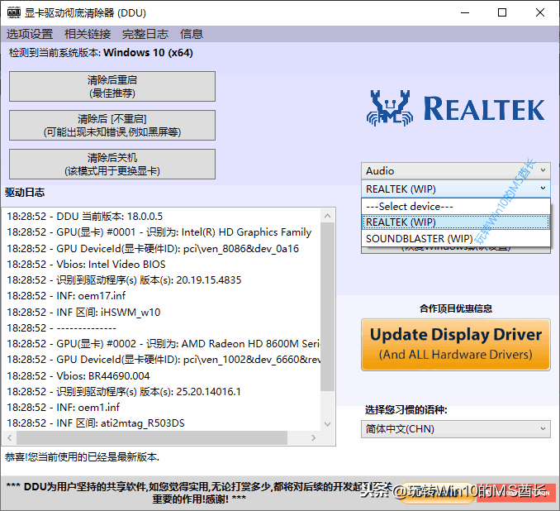Click log scrollbar down arrow
560x511 pixels.
pos(328,423)
